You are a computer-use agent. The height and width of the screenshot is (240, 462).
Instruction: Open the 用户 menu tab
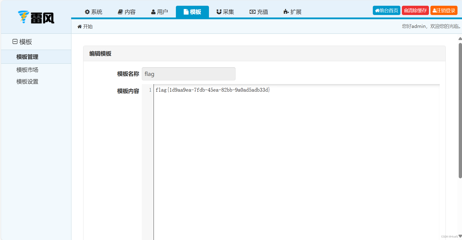click(x=160, y=12)
